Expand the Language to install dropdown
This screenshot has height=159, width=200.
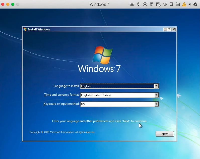[156, 86]
